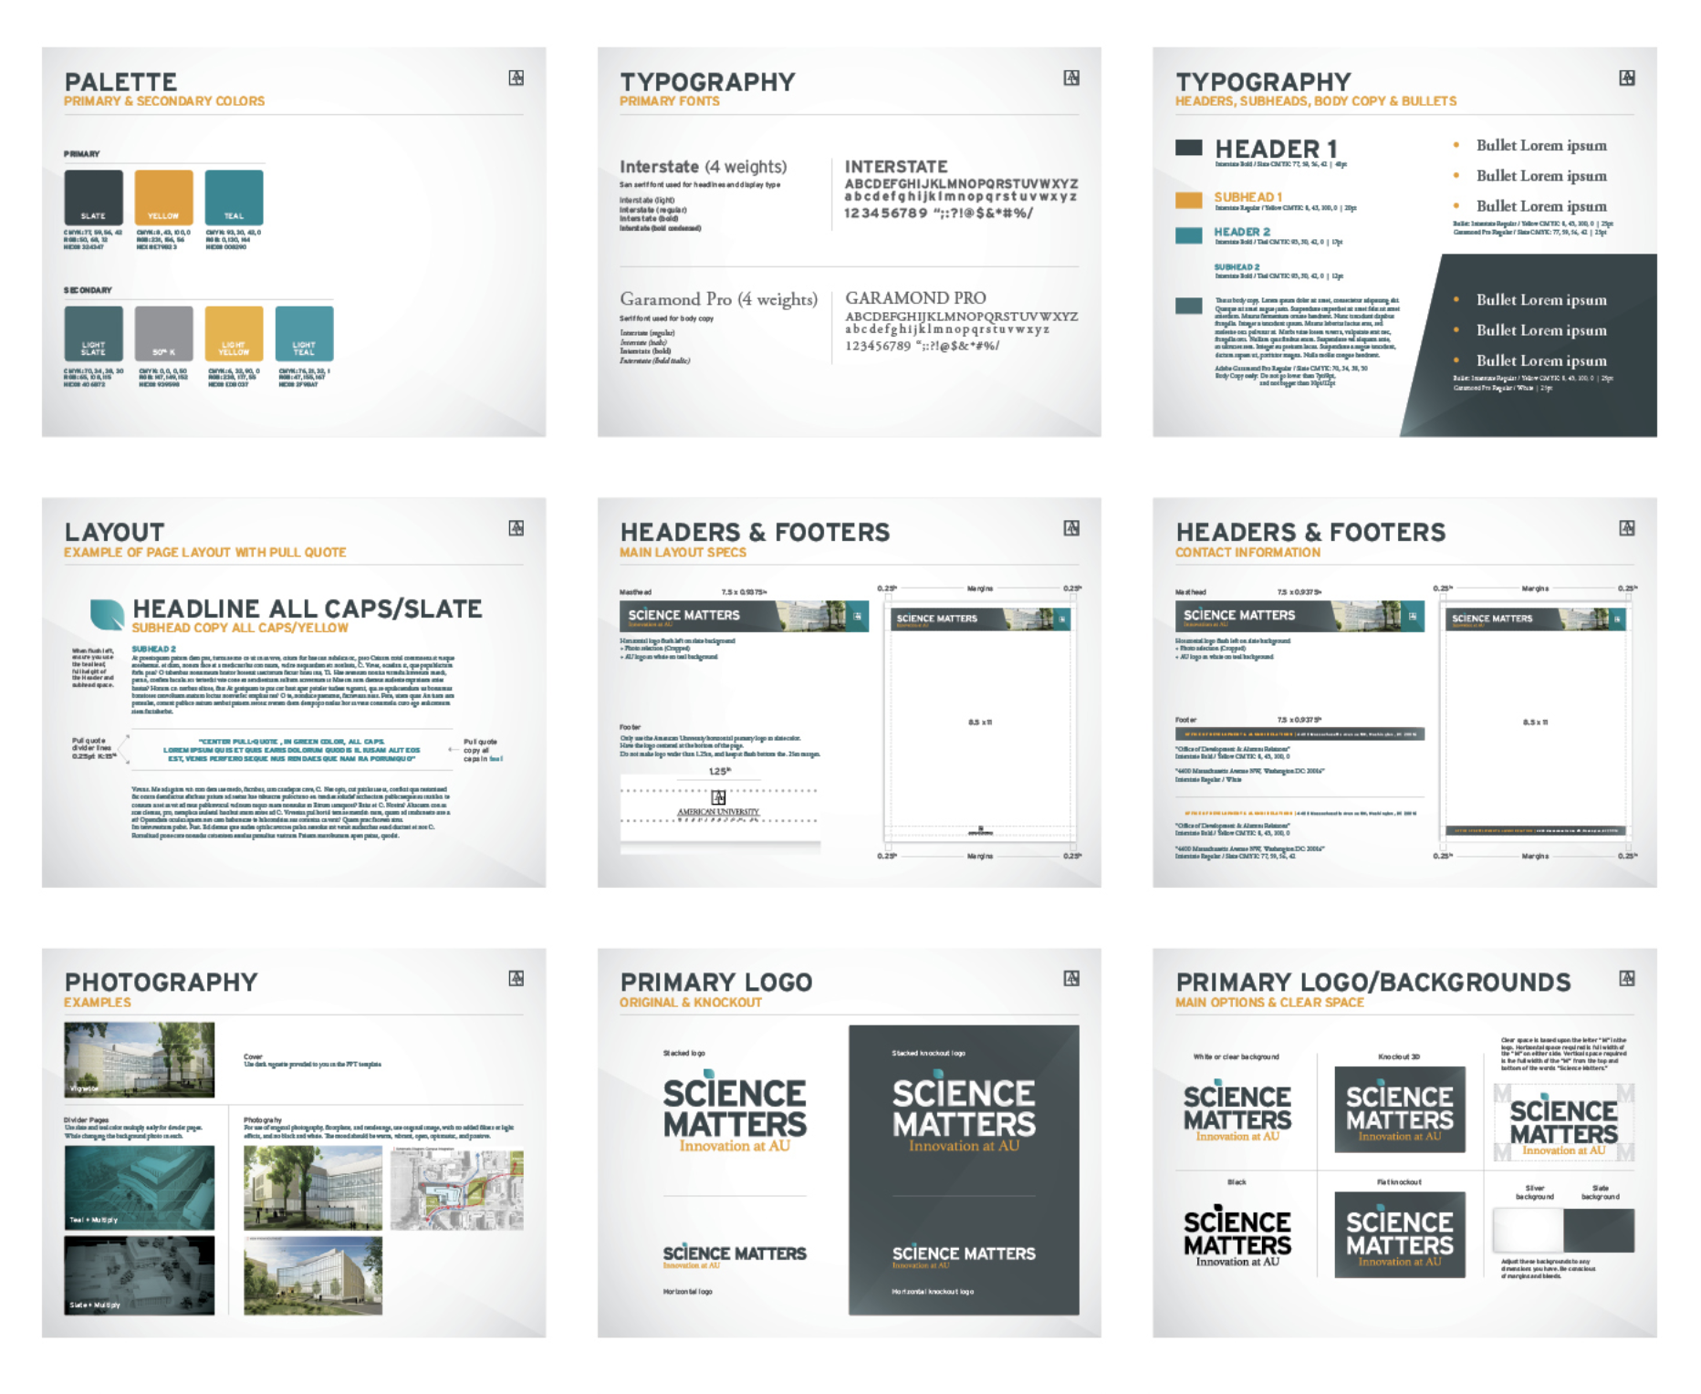1701x1394 pixels.
Task: Click the center pull quote text block
Action: (291, 750)
